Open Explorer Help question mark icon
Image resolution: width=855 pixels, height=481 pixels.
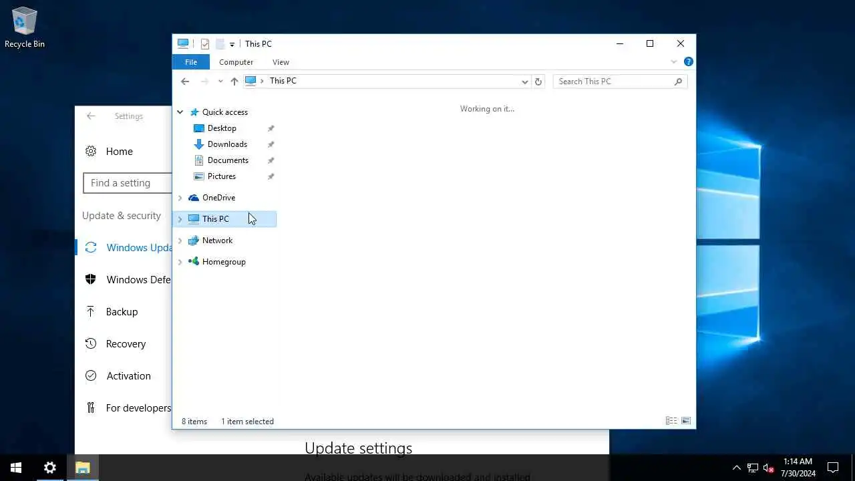coord(688,62)
